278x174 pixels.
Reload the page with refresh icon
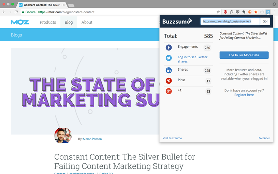16,12
